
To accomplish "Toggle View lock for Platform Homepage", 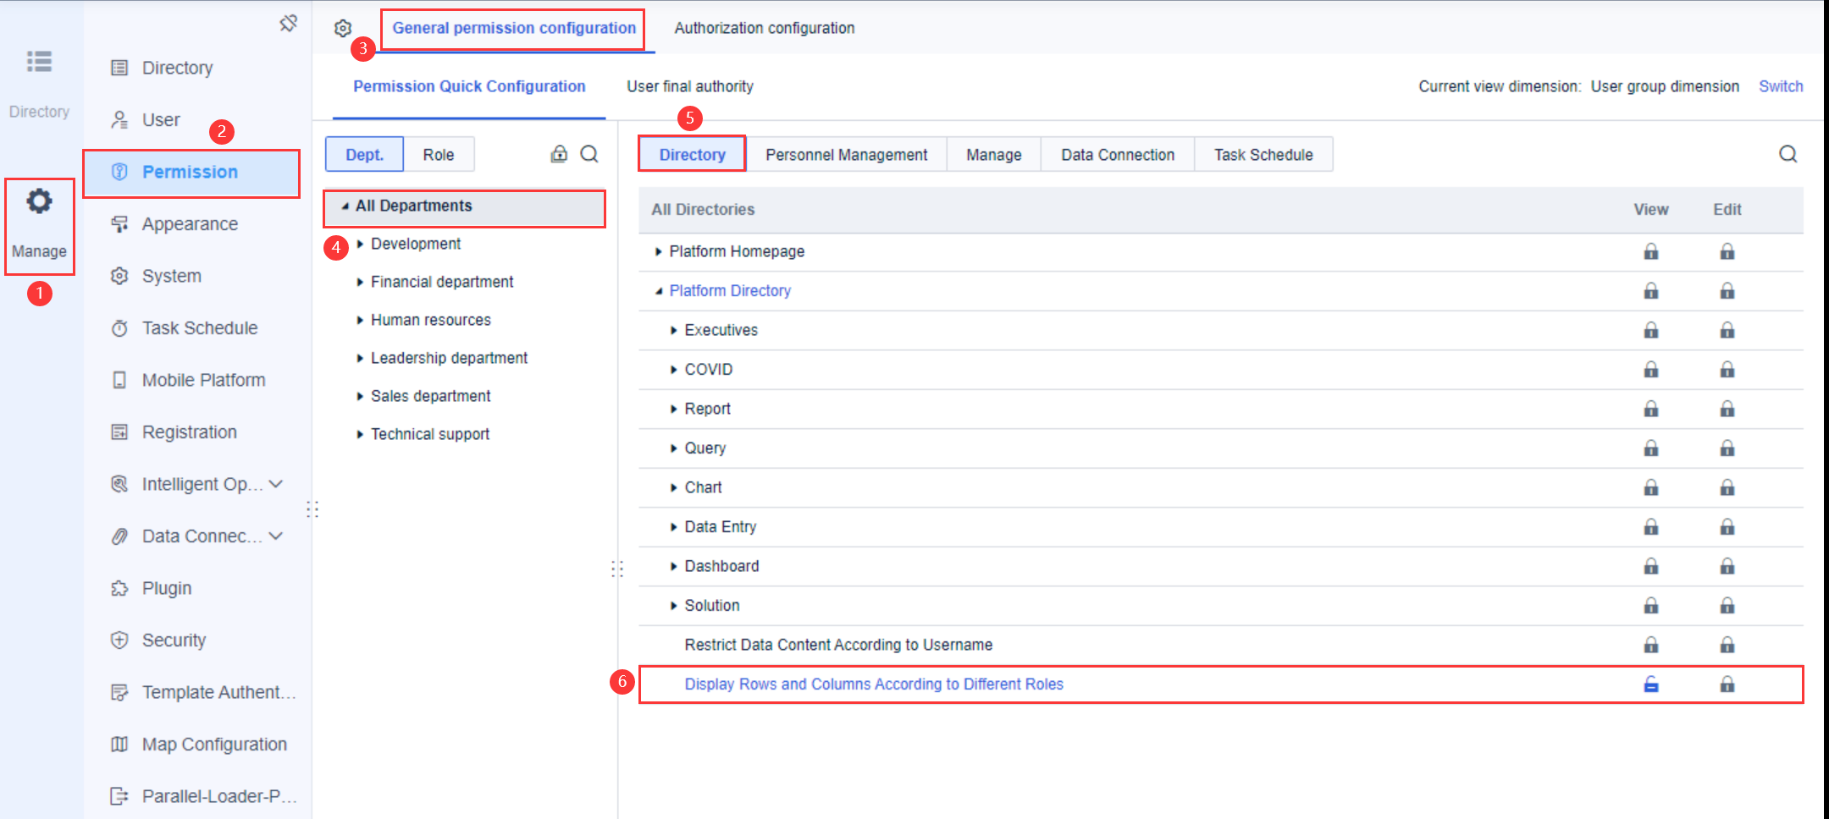I will 1651,251.
